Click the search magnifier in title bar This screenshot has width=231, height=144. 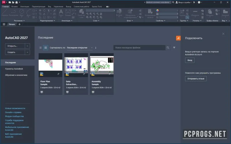(173, 2)
